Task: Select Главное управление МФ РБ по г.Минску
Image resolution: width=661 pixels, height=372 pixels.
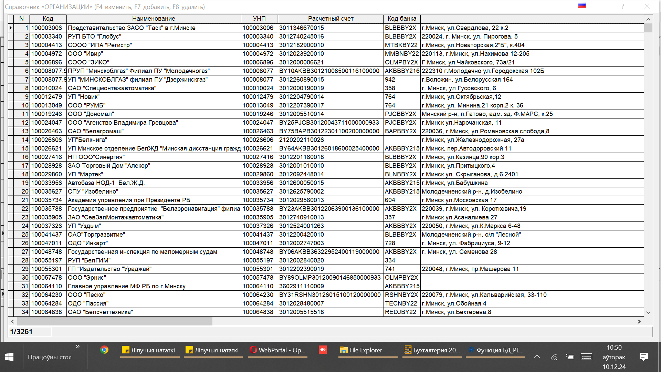Action: (x=154, y=286)
